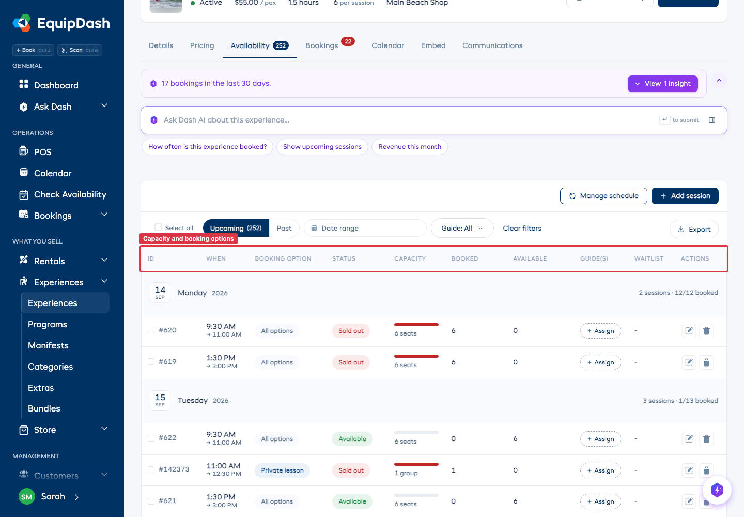Select the checkbox for session #619
The image size is (744, 517).
(151, 362)
